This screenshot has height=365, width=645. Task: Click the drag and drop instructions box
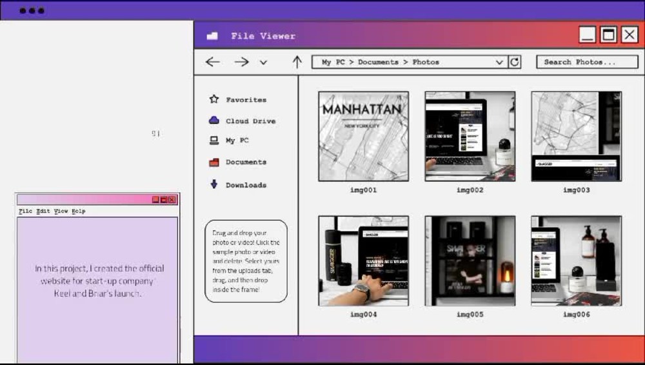[x=246, y=261]
